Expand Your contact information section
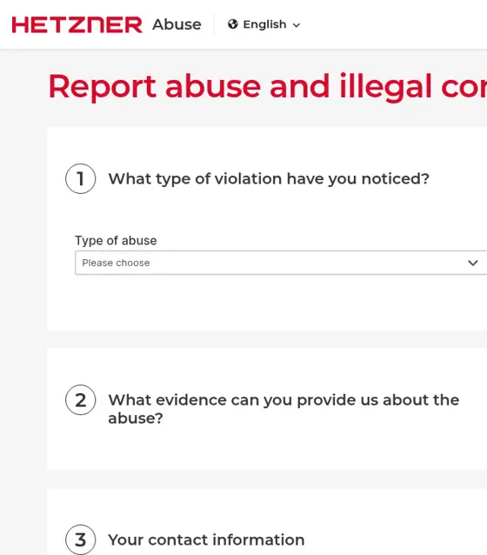This screenshot has height=555, width=487. click(x=206, y=540)
